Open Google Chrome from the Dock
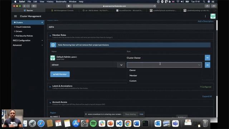 (x=128, y=124)
